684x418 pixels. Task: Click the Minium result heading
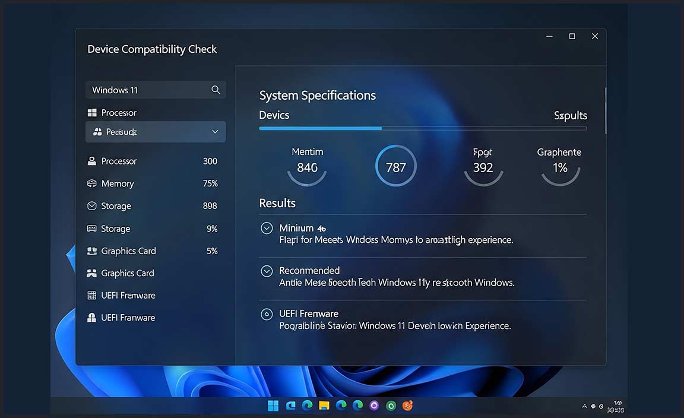click(302, 228)
